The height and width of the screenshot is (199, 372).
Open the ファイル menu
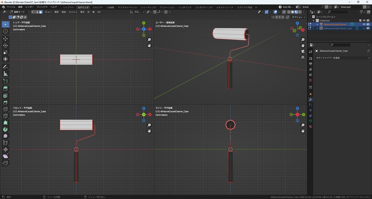pos(11,7)
